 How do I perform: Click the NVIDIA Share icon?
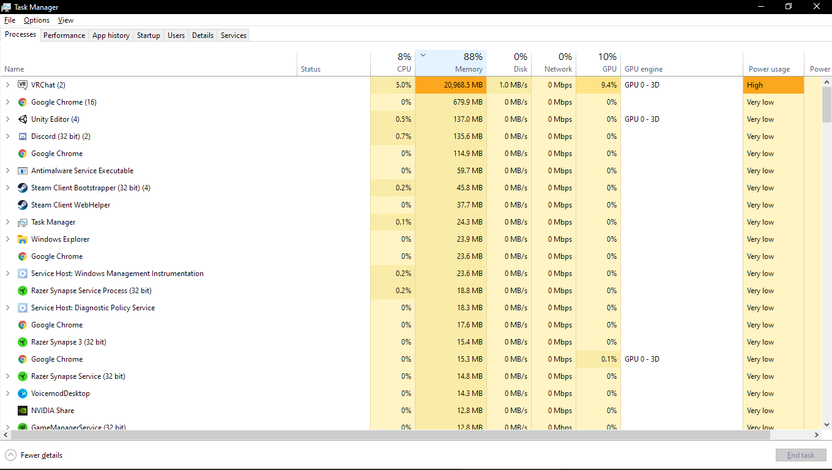click(23, 411)
